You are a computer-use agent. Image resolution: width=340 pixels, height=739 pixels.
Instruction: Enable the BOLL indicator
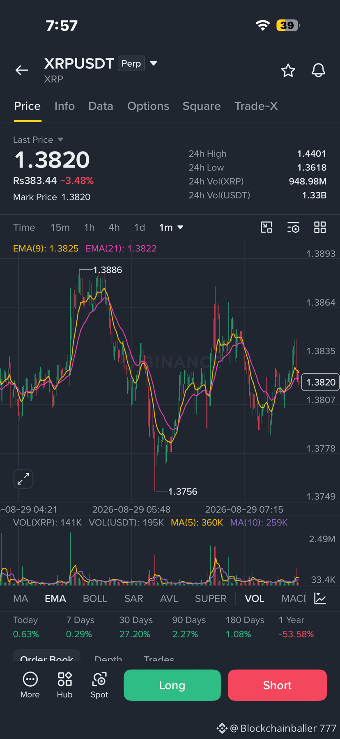click(95, 598)
